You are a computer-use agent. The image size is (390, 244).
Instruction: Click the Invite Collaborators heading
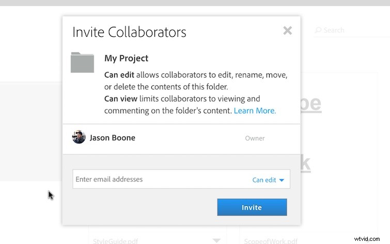coord(129,32)
